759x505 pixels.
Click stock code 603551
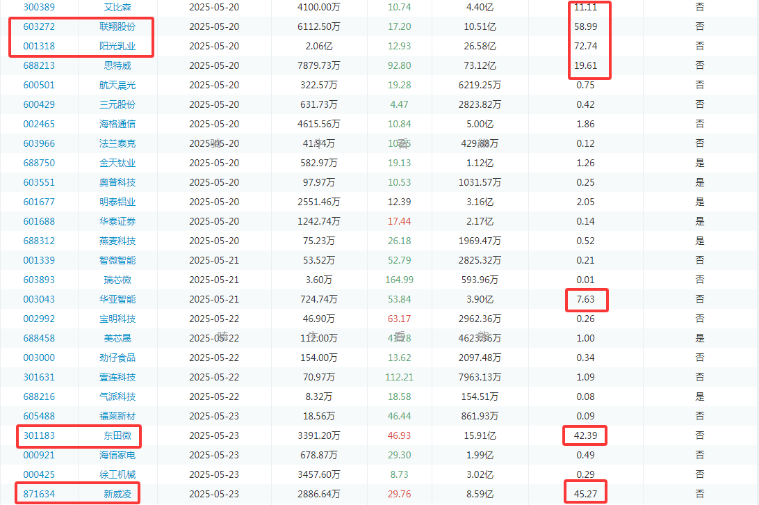click(x=39, y=182)
